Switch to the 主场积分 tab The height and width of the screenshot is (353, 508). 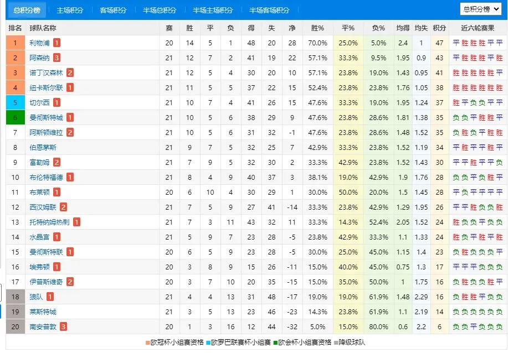pyautogui.click(x=70, y=11)
